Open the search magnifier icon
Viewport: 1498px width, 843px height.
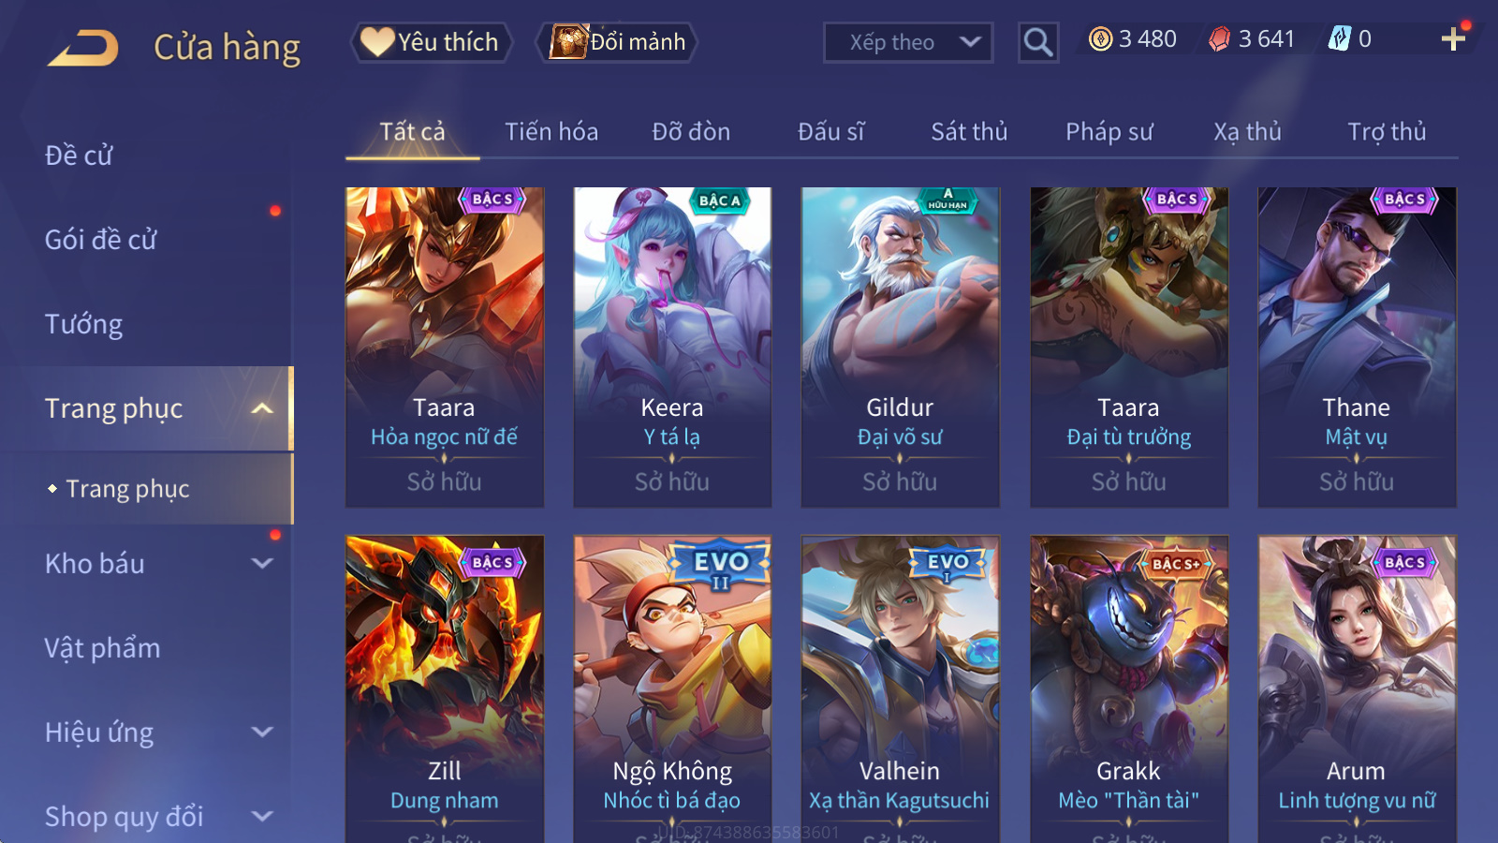(1037, 42)
